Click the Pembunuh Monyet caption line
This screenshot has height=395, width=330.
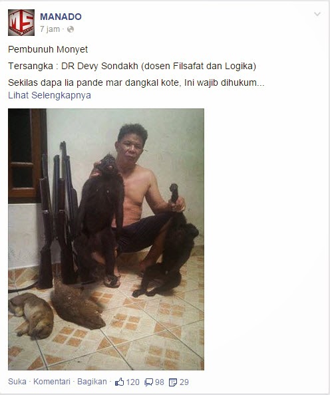[48, 49]
